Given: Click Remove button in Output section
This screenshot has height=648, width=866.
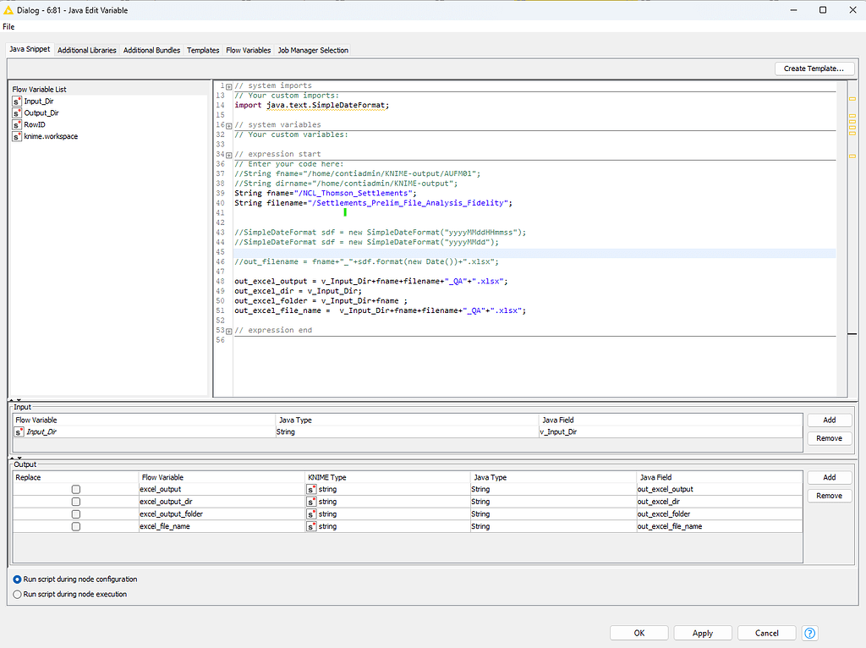Looking at the screenshot, I should pos(829,496).
